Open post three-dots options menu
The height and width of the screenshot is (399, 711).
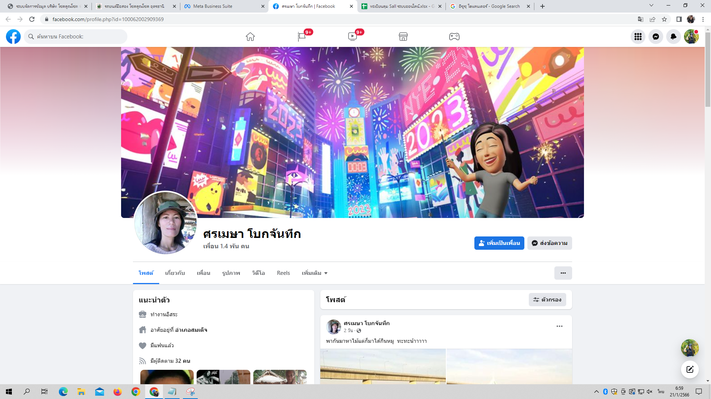click(559, 326)
